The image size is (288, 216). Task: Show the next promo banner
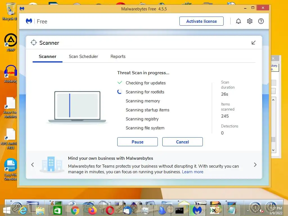(x=255, y=165)
